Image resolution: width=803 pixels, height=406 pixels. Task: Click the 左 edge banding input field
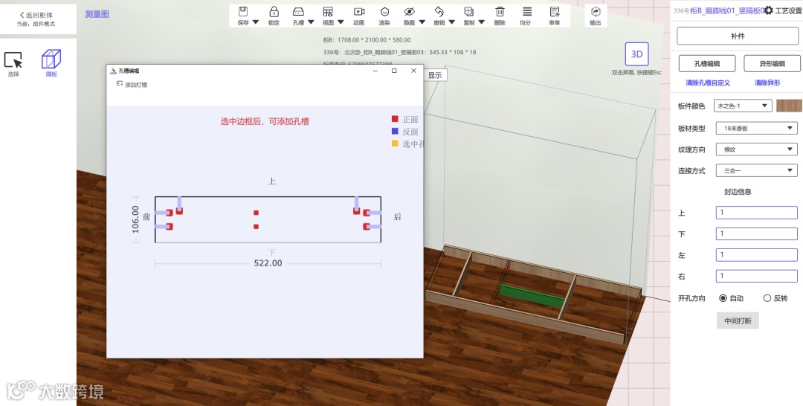pos(756,254)
